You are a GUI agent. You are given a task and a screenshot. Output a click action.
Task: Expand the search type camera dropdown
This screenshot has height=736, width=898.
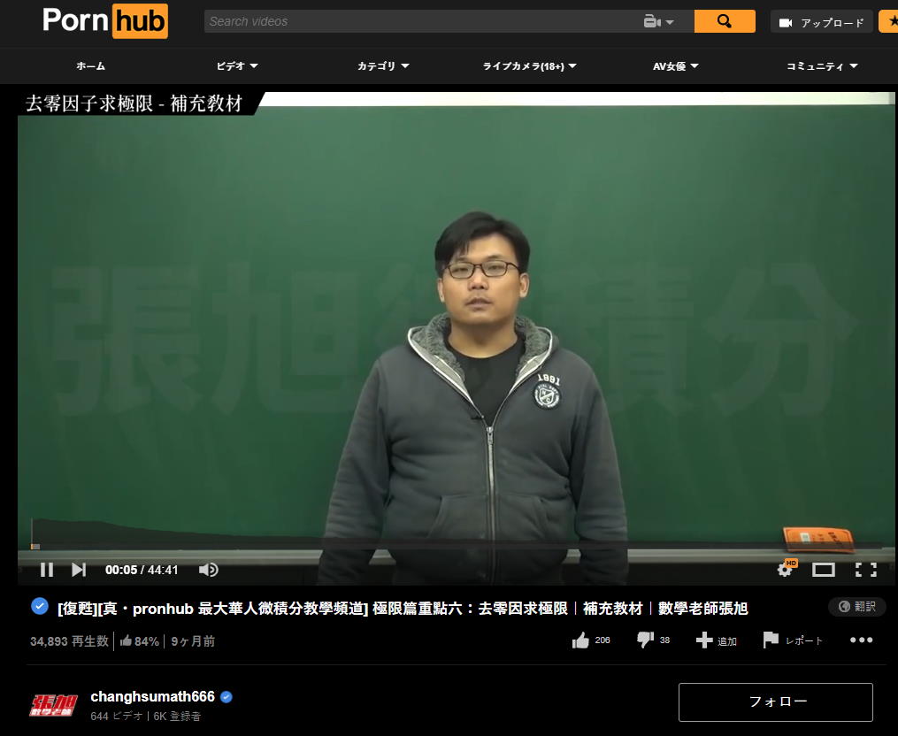pos(659,22)
